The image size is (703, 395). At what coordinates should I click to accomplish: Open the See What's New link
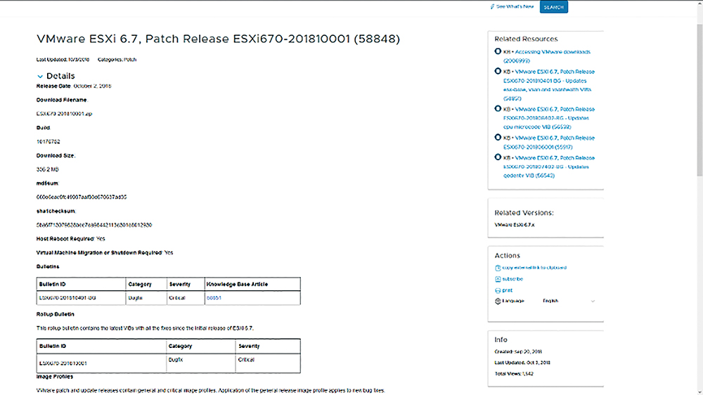(x=515, y=7)
